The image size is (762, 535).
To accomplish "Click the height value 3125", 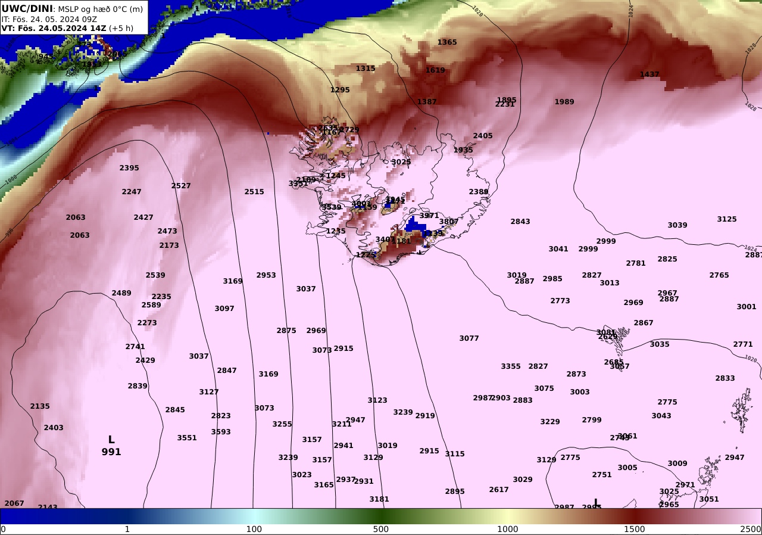I will 727,219.
